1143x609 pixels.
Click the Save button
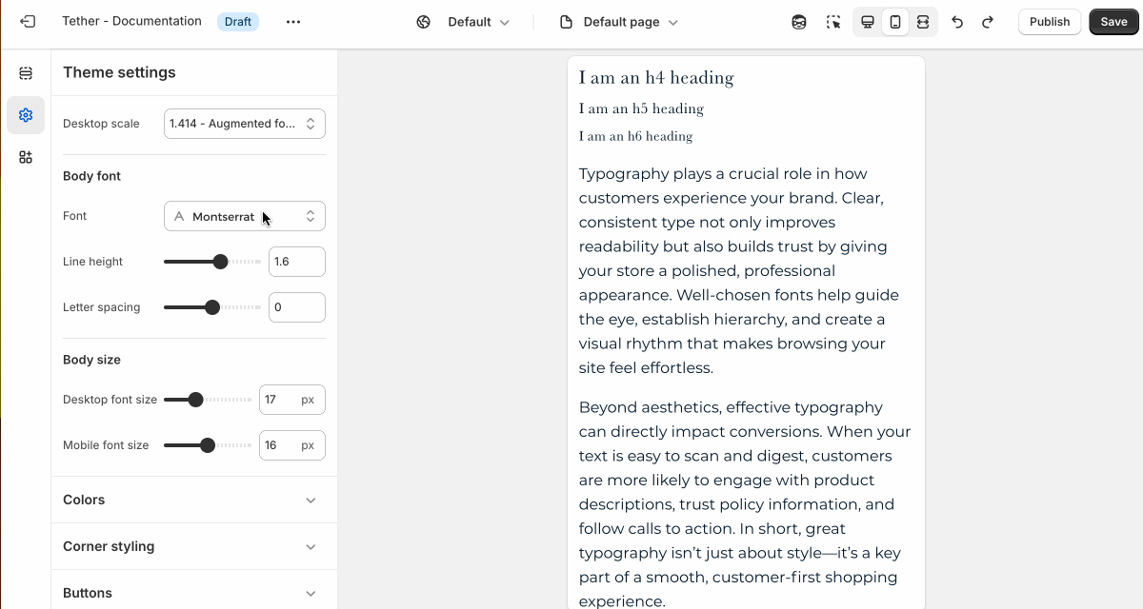coord(1113,22)
